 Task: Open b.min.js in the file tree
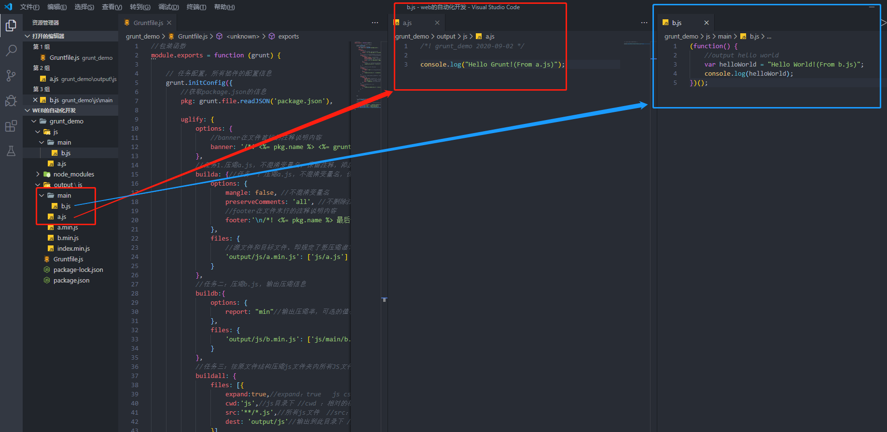(x=70, y=238)
